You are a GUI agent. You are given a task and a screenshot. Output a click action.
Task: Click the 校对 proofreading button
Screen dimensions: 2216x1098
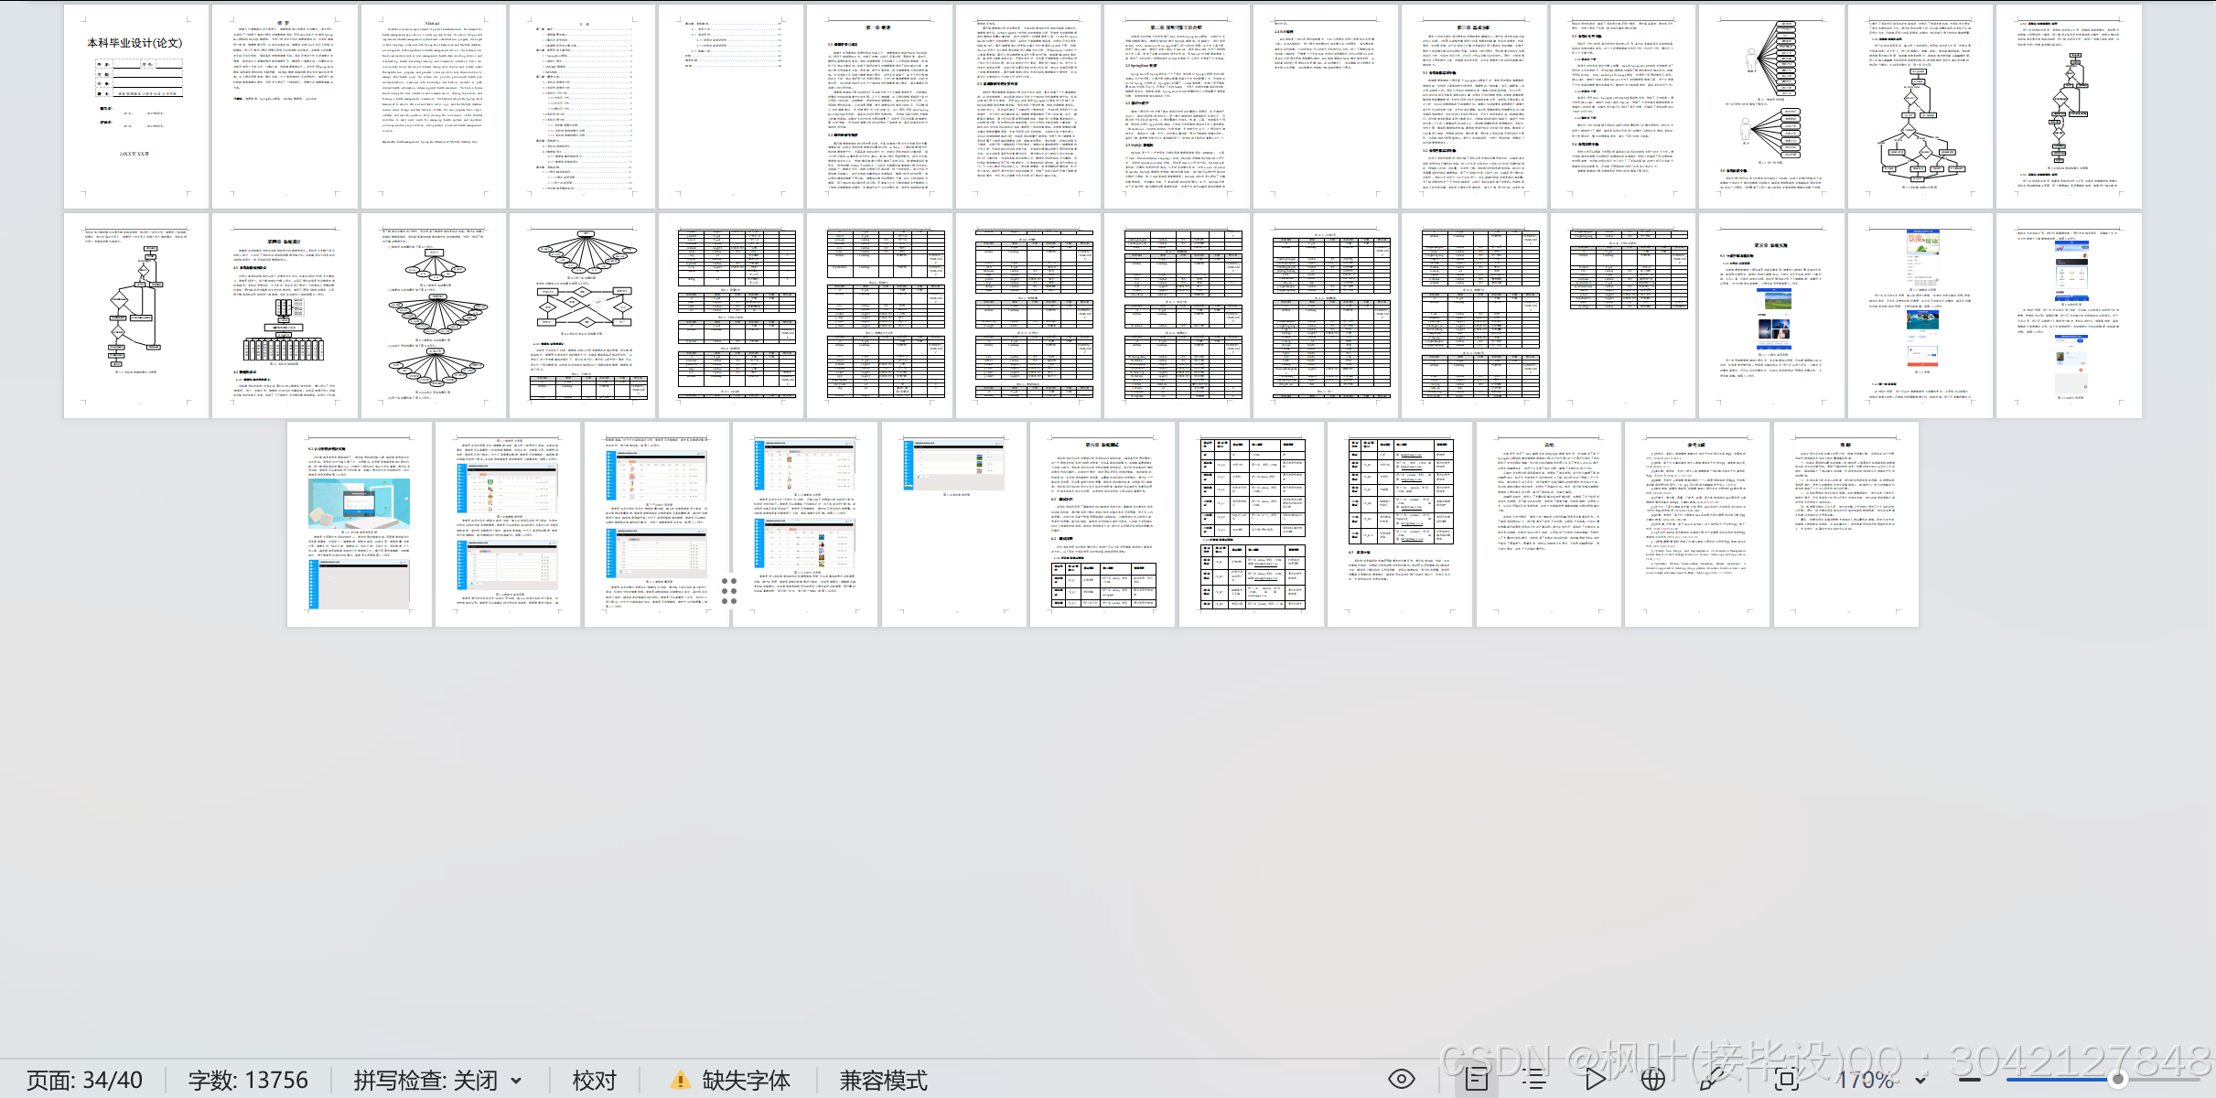tap(595, 1081)
